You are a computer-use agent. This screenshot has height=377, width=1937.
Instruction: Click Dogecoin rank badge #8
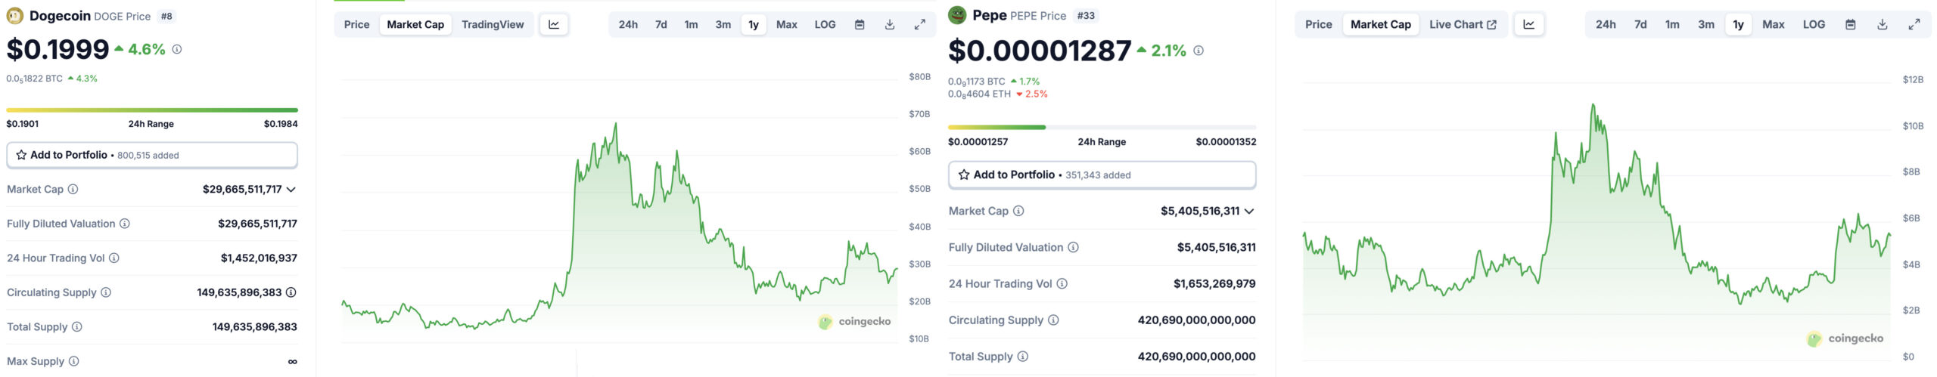(166, 16)
